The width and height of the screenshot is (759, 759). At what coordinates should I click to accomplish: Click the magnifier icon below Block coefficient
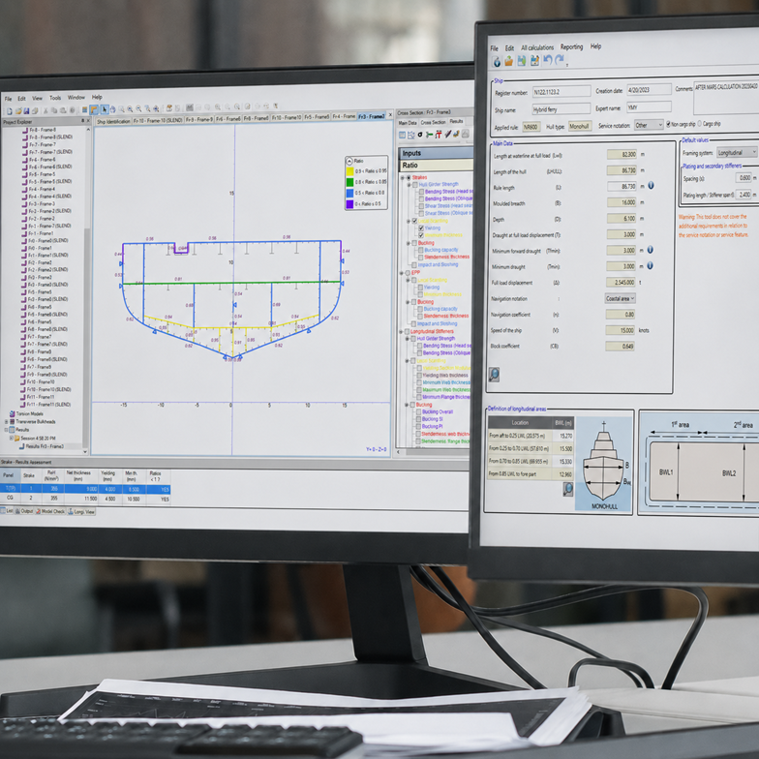pyautogui.click(x=494, y=374)
